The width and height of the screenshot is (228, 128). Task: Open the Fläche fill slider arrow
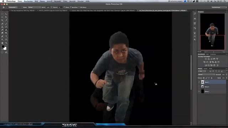point(226,78)
